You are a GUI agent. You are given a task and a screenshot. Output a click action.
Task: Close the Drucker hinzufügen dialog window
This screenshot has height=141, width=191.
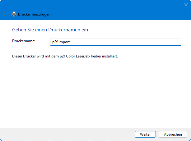coord(185,5)
